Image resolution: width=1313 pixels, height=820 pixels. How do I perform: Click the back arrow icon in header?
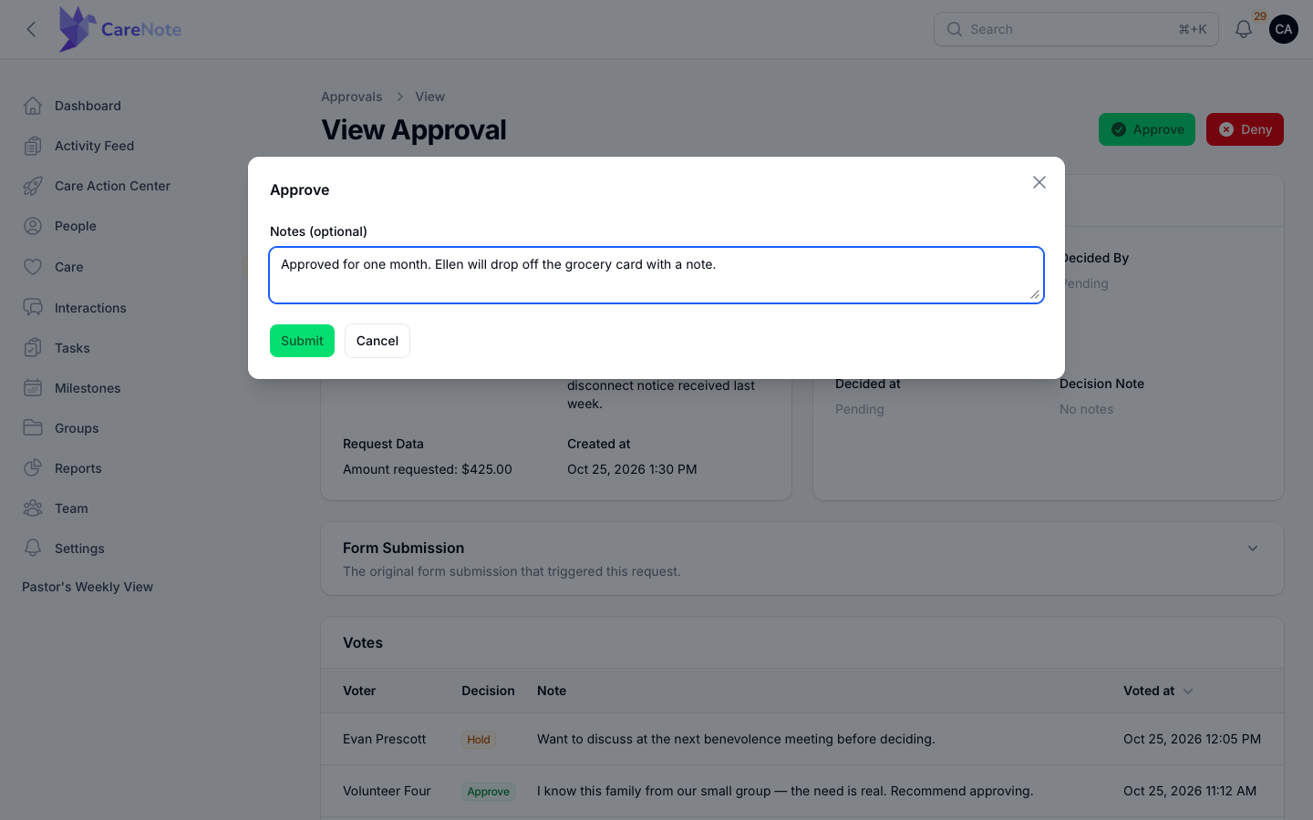[32, 29]
